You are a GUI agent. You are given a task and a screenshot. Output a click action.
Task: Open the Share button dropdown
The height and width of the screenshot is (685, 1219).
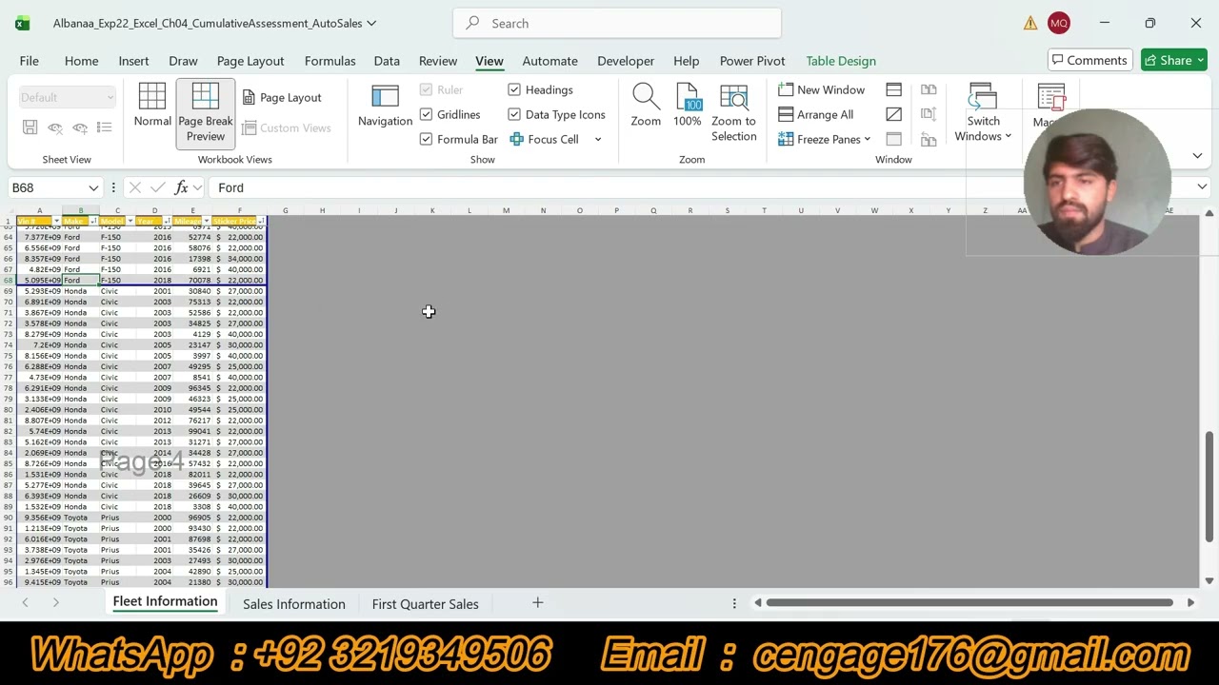(1200, 61)
